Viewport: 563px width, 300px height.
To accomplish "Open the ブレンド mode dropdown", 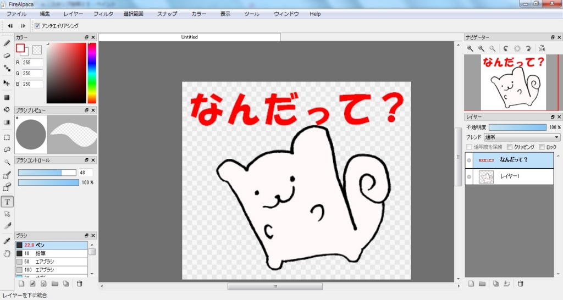I will pos(522,137).
